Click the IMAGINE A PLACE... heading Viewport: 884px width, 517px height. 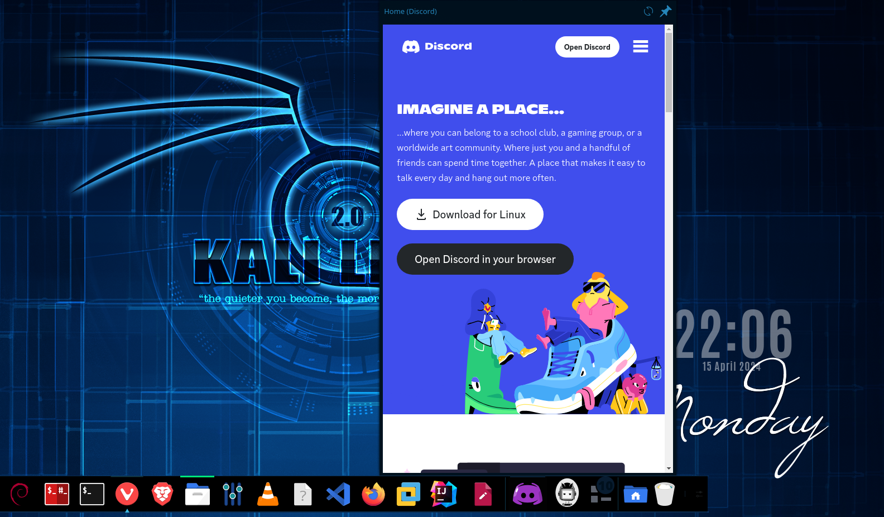point(481,109)
